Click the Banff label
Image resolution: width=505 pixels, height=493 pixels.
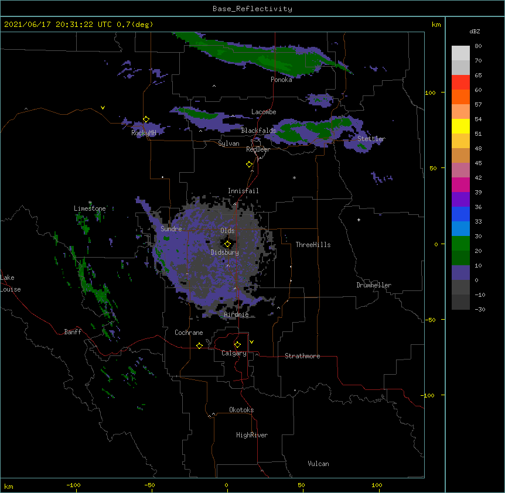(73, 332)
